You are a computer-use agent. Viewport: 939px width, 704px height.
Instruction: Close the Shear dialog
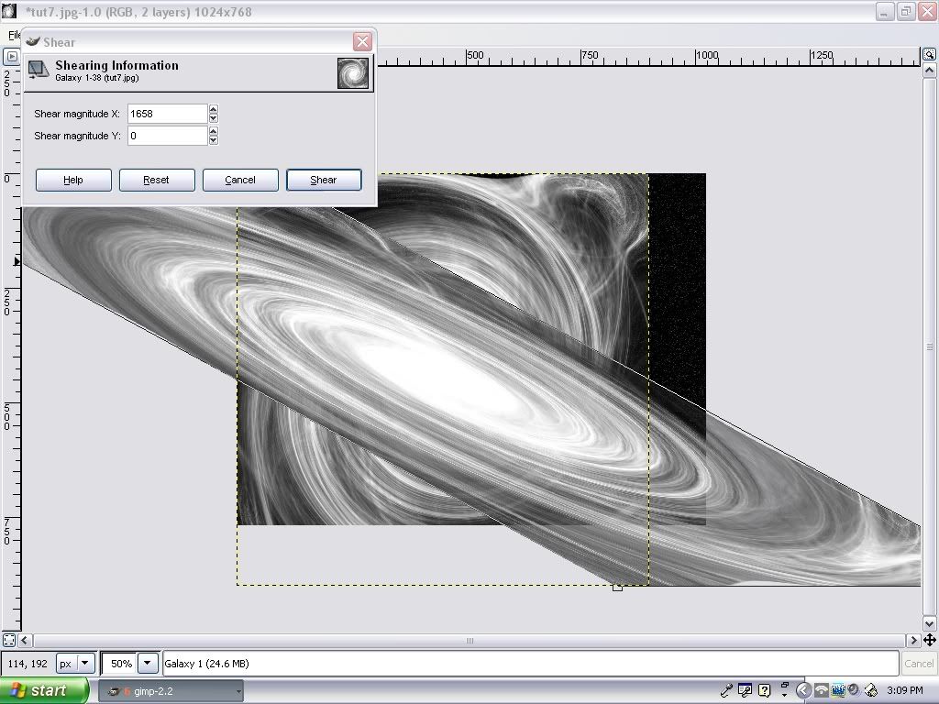pos(362,41)
